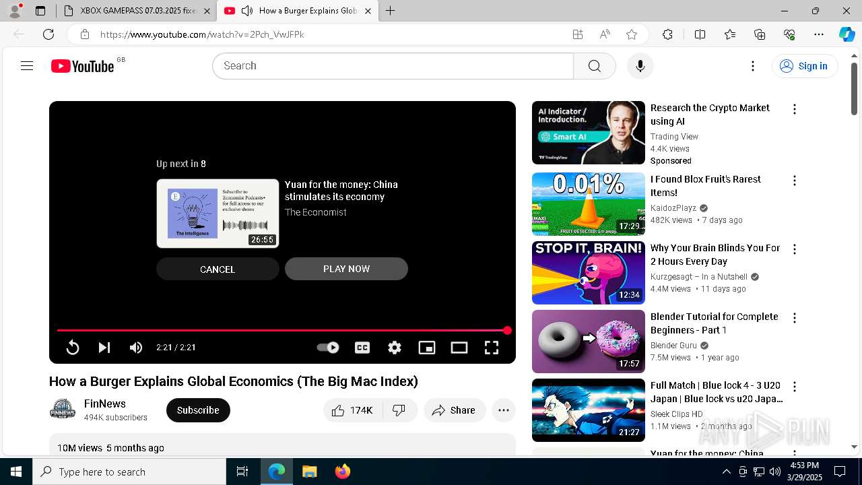Viewport: 862px width, 485px height.
Task: Switch to theater mode
Action: pos(459,348)
